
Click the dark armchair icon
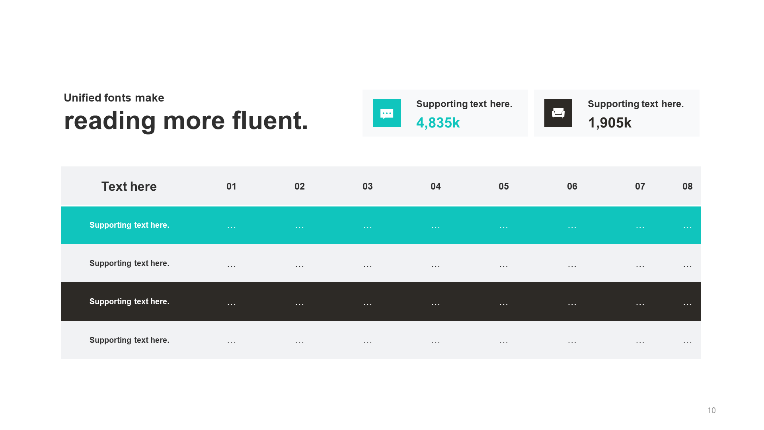(558, 113)
